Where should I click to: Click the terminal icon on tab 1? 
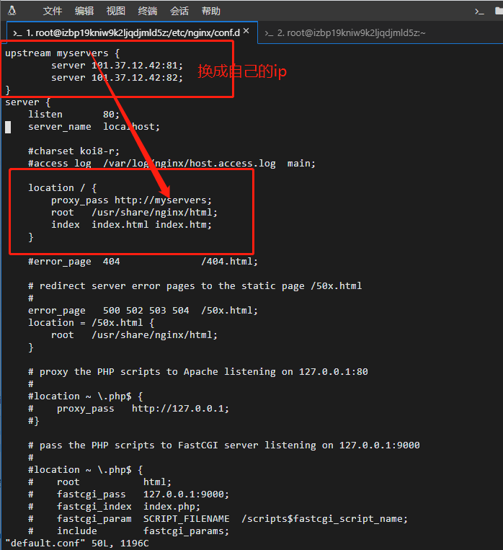(x=17, y=33)
